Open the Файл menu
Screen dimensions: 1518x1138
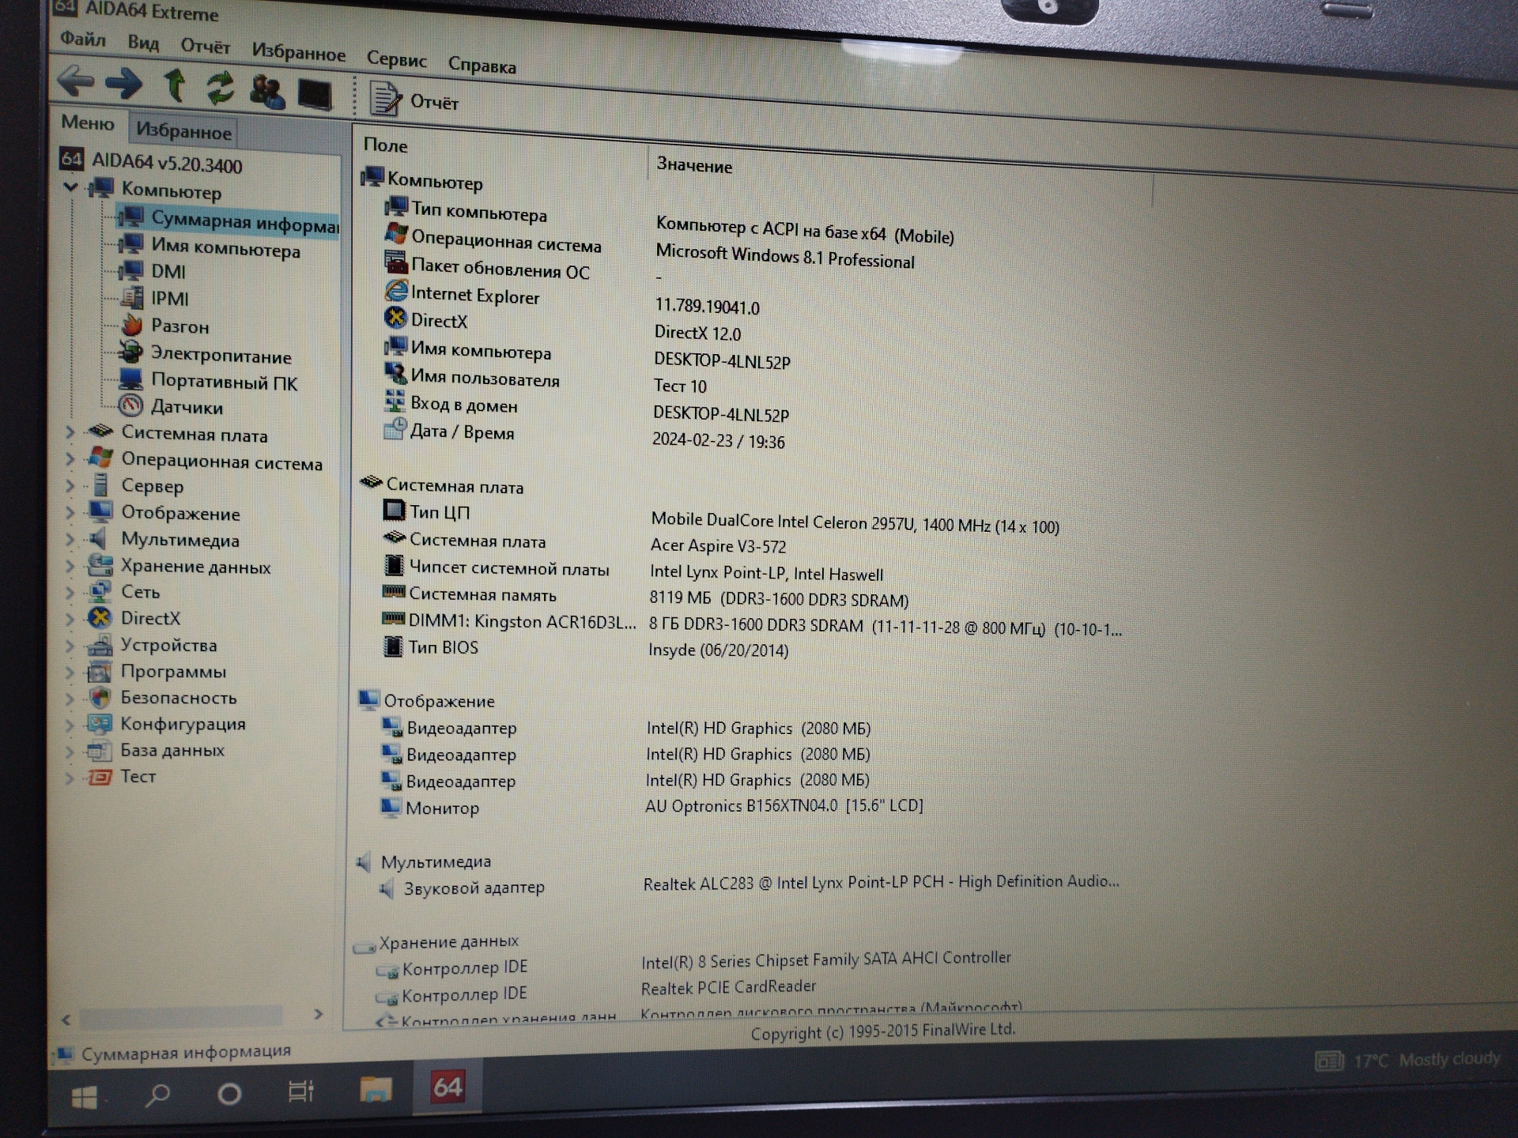(x=82, y=38)
